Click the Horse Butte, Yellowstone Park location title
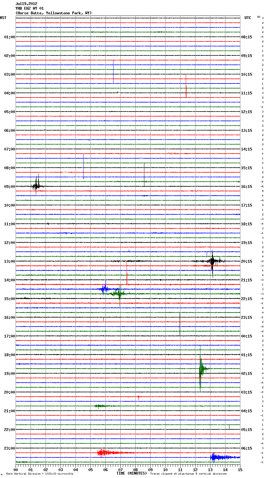 tap(54, 13)
